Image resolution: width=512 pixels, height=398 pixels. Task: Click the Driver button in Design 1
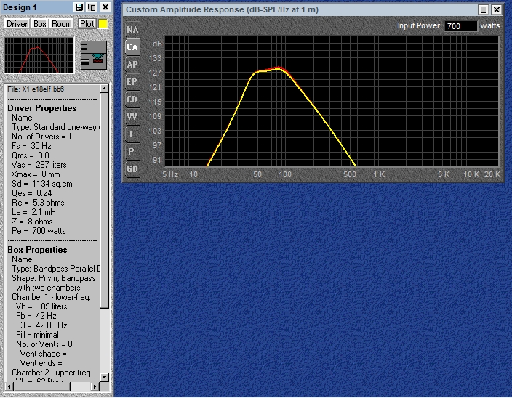[17, 24]
